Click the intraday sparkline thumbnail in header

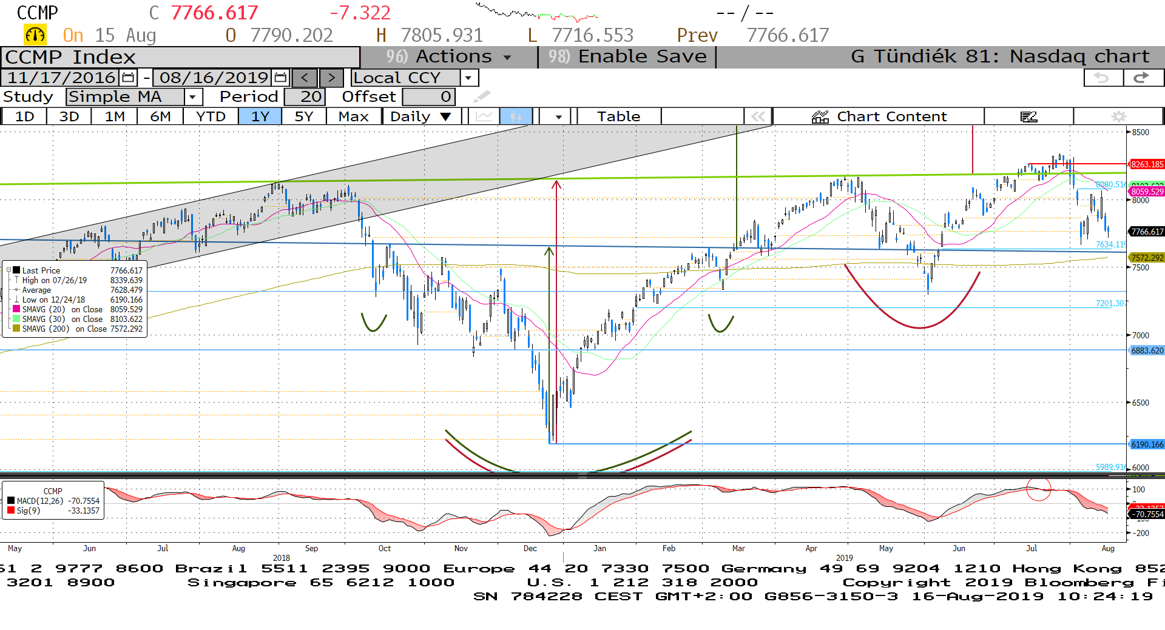click(x=537, y=12)
